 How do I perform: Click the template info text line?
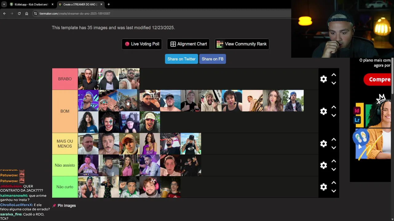tap(113, 28)
